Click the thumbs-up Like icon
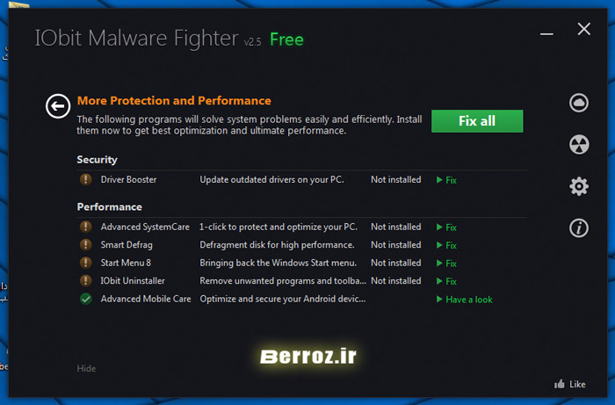Screen dimensions: 615x405 (x=560, y=384)
